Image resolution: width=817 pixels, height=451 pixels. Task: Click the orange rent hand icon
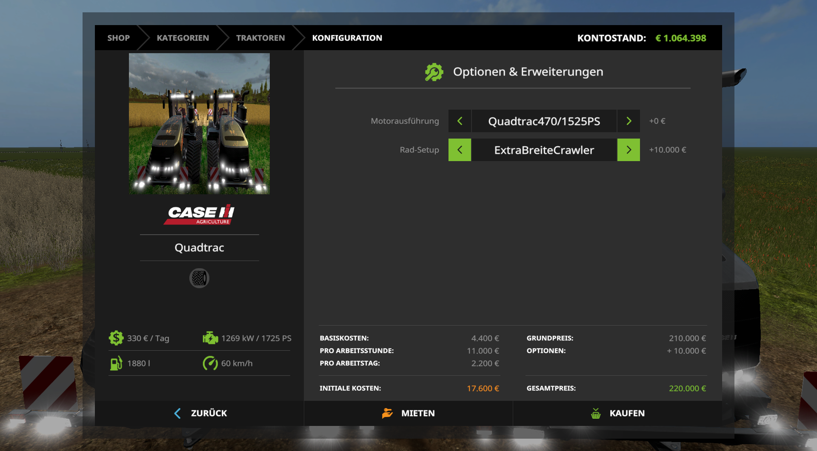coord(387,413)
